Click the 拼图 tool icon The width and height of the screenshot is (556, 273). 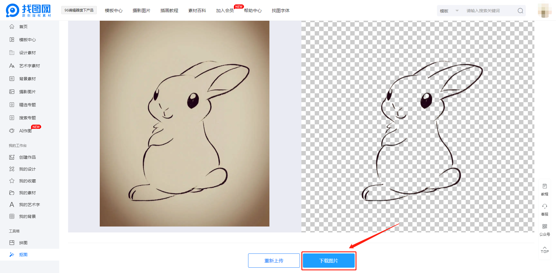12,243
